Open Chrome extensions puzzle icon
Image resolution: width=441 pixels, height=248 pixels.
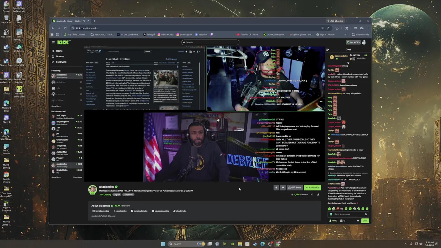(337, 28)
